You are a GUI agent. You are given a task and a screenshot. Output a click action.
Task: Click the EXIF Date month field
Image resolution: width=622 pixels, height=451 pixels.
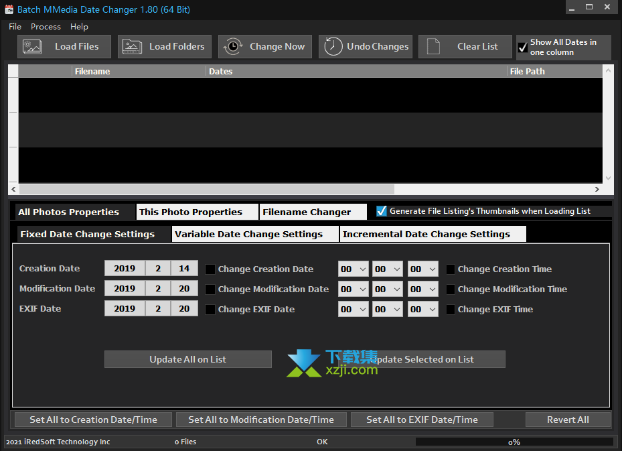pos(158,308)
